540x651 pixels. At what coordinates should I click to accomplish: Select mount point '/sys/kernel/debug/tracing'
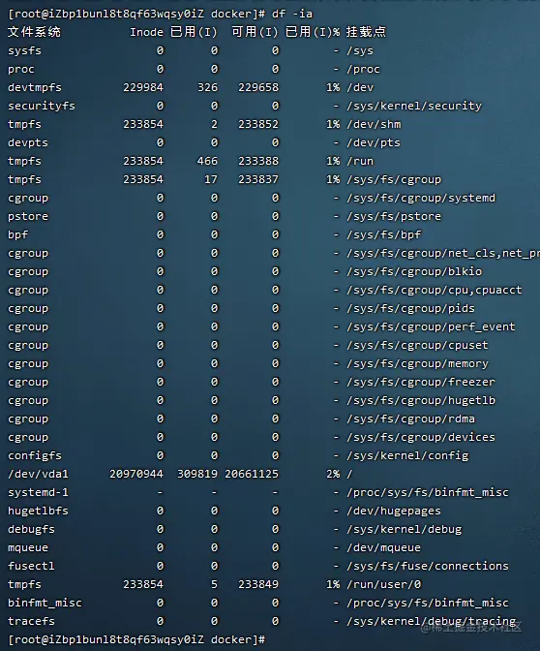pyautogui.click(x=431, y=621)
